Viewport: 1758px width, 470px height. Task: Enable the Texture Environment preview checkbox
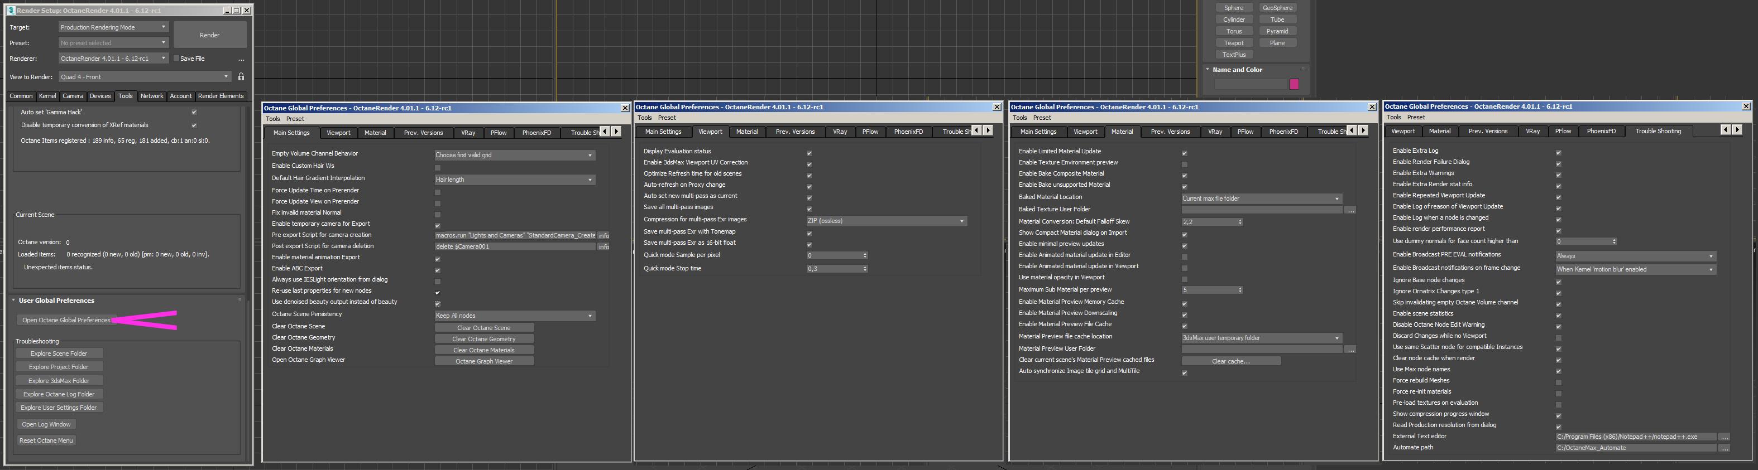(1185, 164)
